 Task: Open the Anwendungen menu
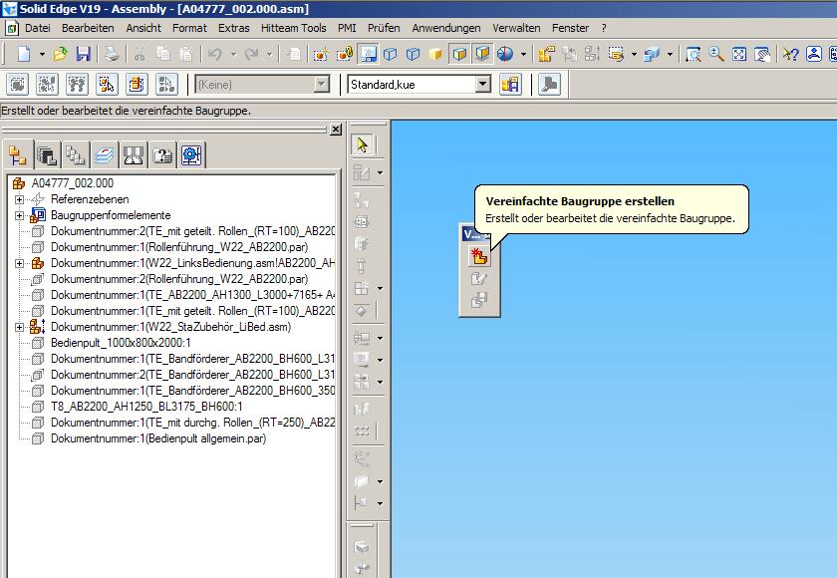pyautogui.click(x=445, y=28)
